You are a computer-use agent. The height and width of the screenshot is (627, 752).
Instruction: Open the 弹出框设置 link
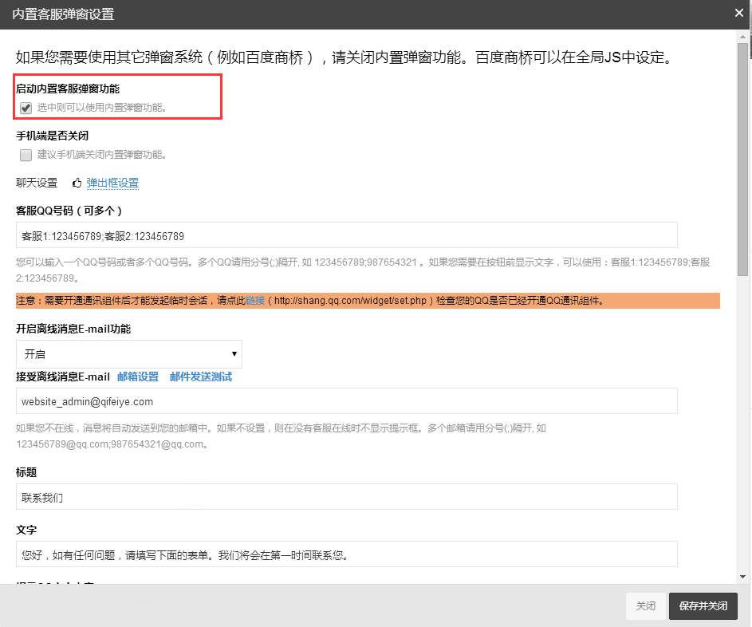click(x=112, y=183)
